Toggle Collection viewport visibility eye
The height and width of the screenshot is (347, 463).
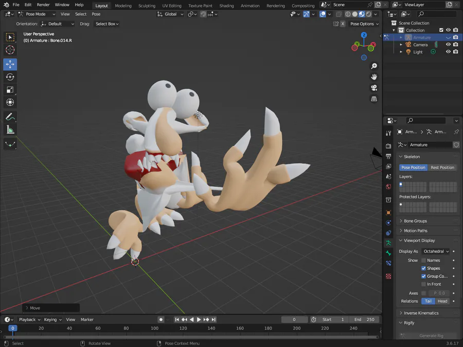pyautogui.click(x=448, y=30)
